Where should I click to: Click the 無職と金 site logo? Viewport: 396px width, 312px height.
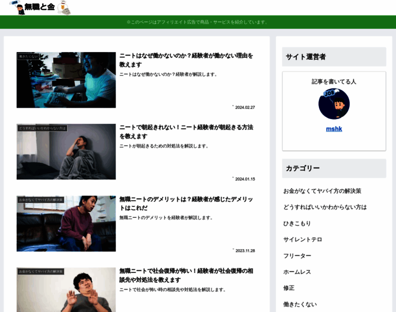[40, 8]
